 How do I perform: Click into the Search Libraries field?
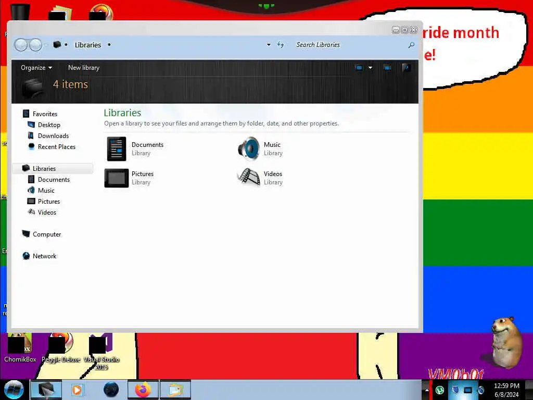(x=350, y=45)
